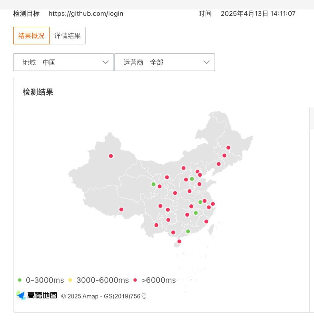Open the 运营商 全部 dropdown
This screenshot has height=320, width=314.
[165, 62]
